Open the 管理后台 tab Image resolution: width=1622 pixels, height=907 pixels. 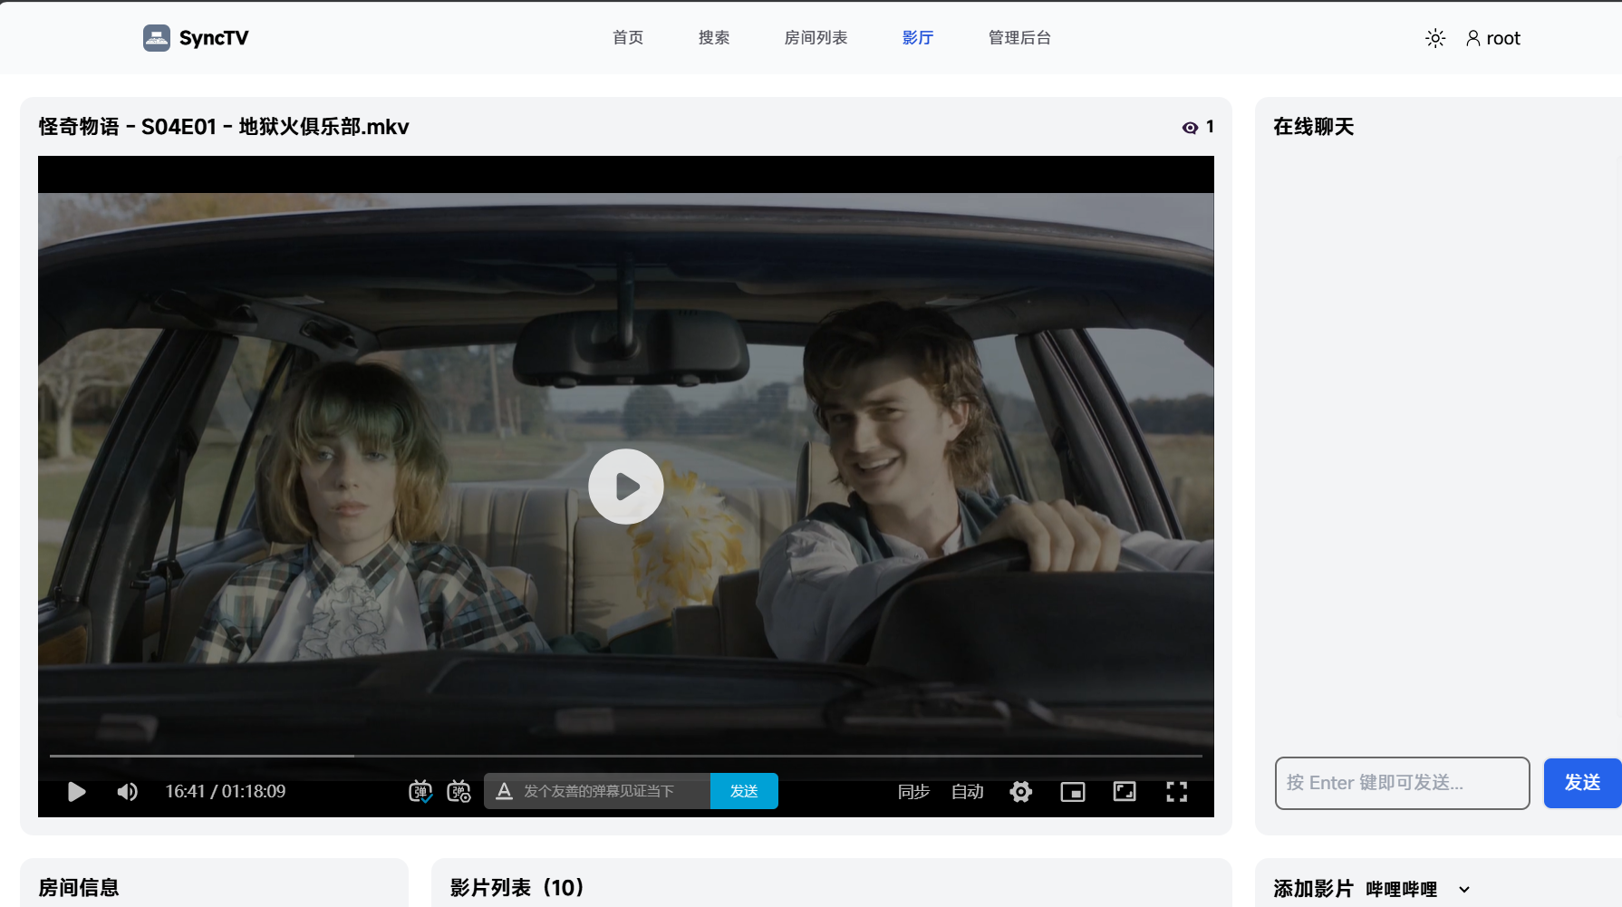(x=1019, y=37)
